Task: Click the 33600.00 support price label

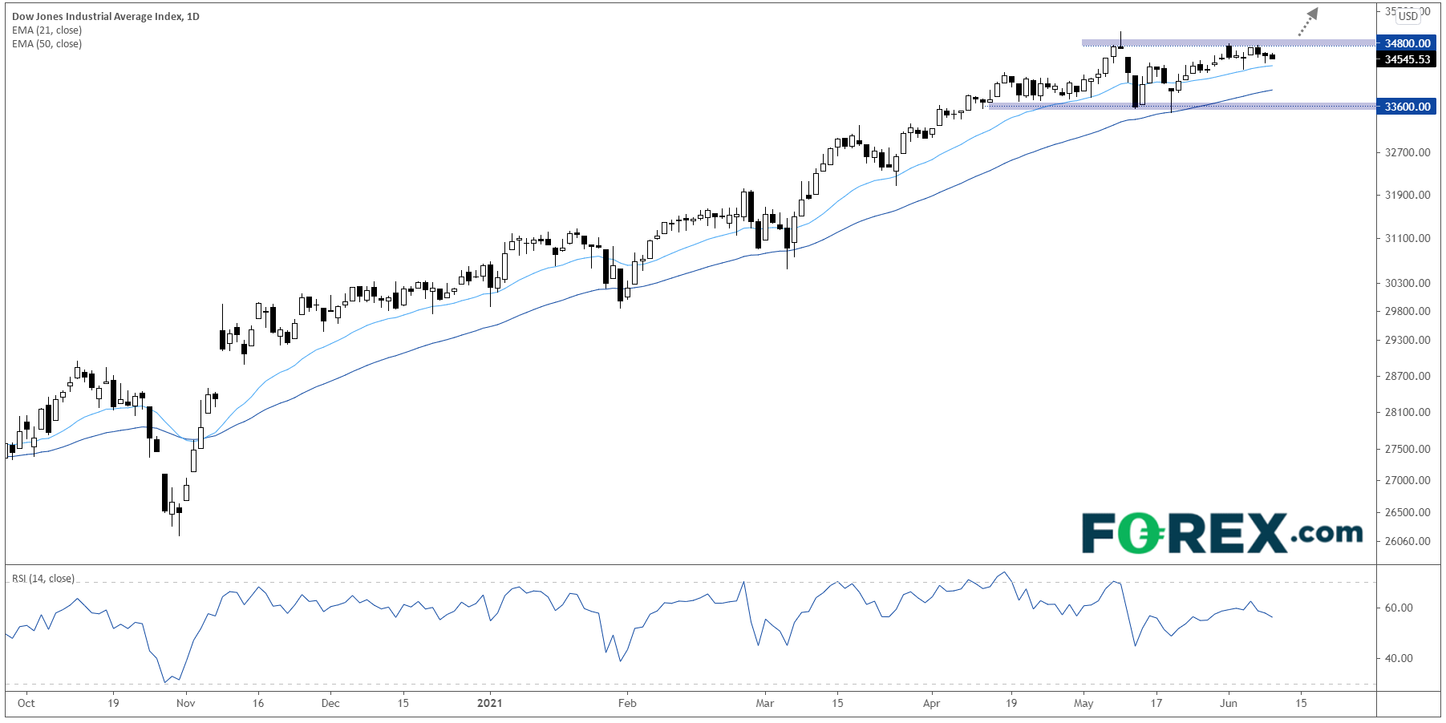Action: pos(1407,107)
